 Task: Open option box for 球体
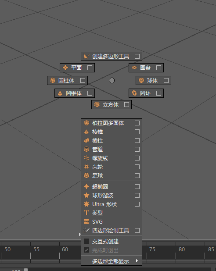pyautogui.click(x=166, y=80)
